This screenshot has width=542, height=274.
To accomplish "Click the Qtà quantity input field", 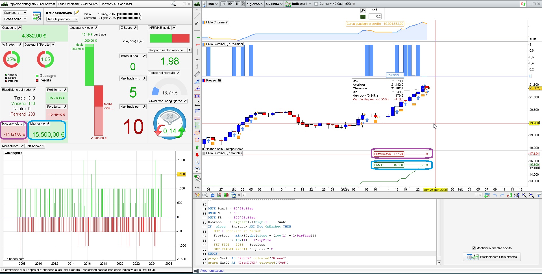I will (375, 16).
